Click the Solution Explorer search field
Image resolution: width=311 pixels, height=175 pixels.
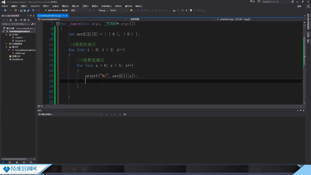16,24
